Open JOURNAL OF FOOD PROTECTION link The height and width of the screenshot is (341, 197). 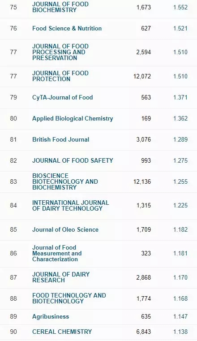[60, 76]
